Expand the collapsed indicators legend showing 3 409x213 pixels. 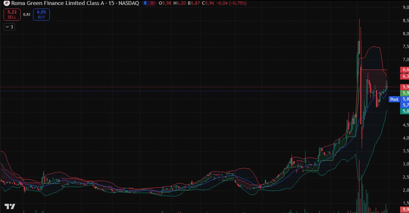click(x=9, y=27)
